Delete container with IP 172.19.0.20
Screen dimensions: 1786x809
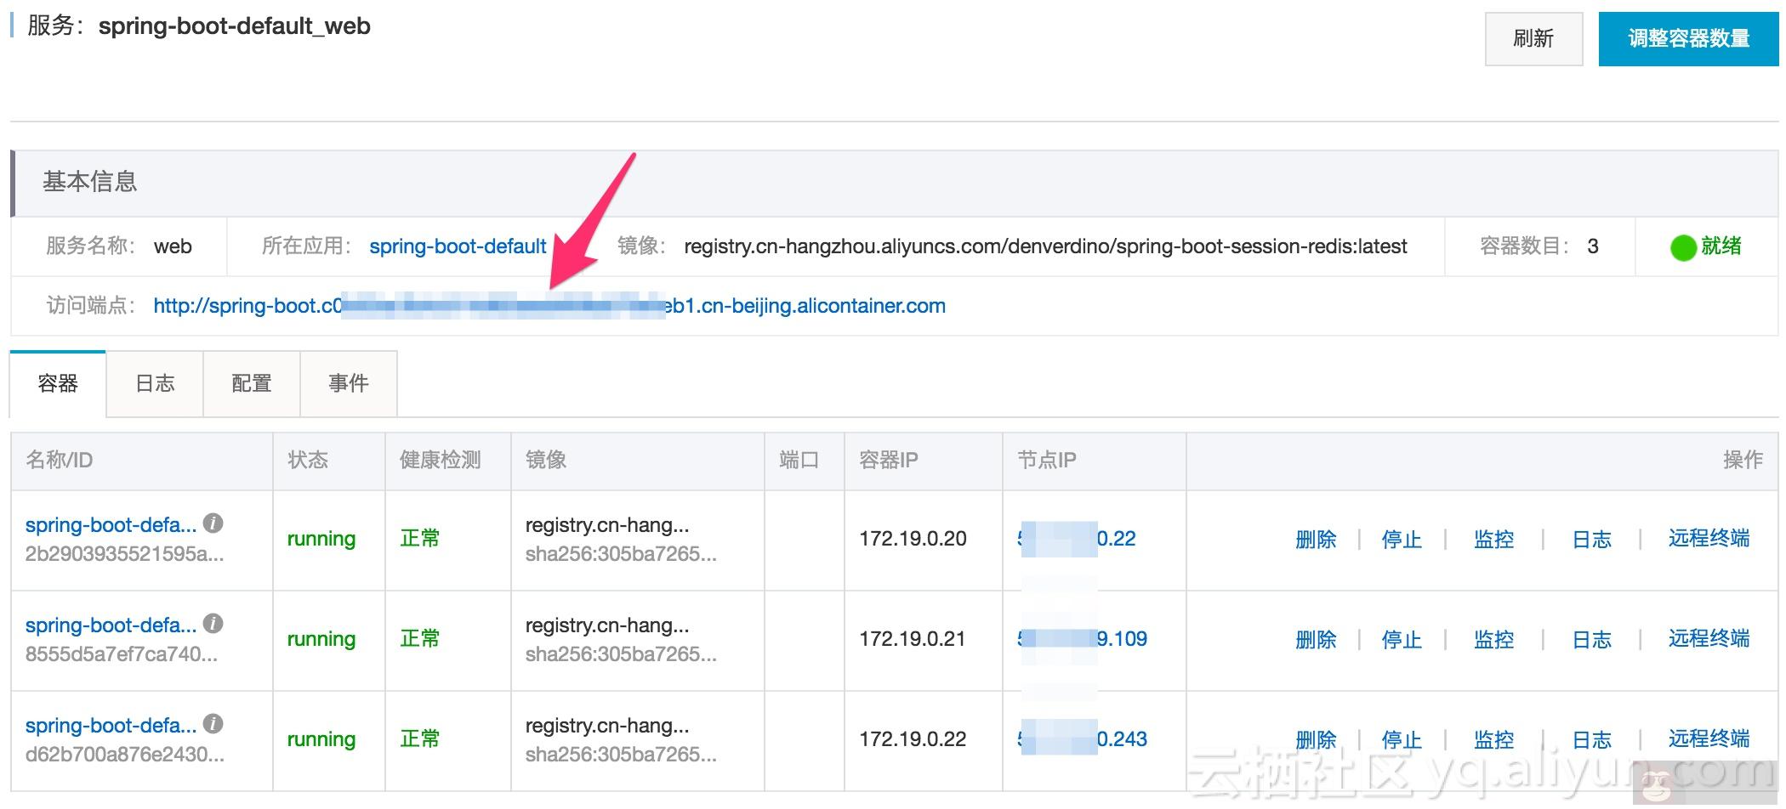pos(1315,540)
